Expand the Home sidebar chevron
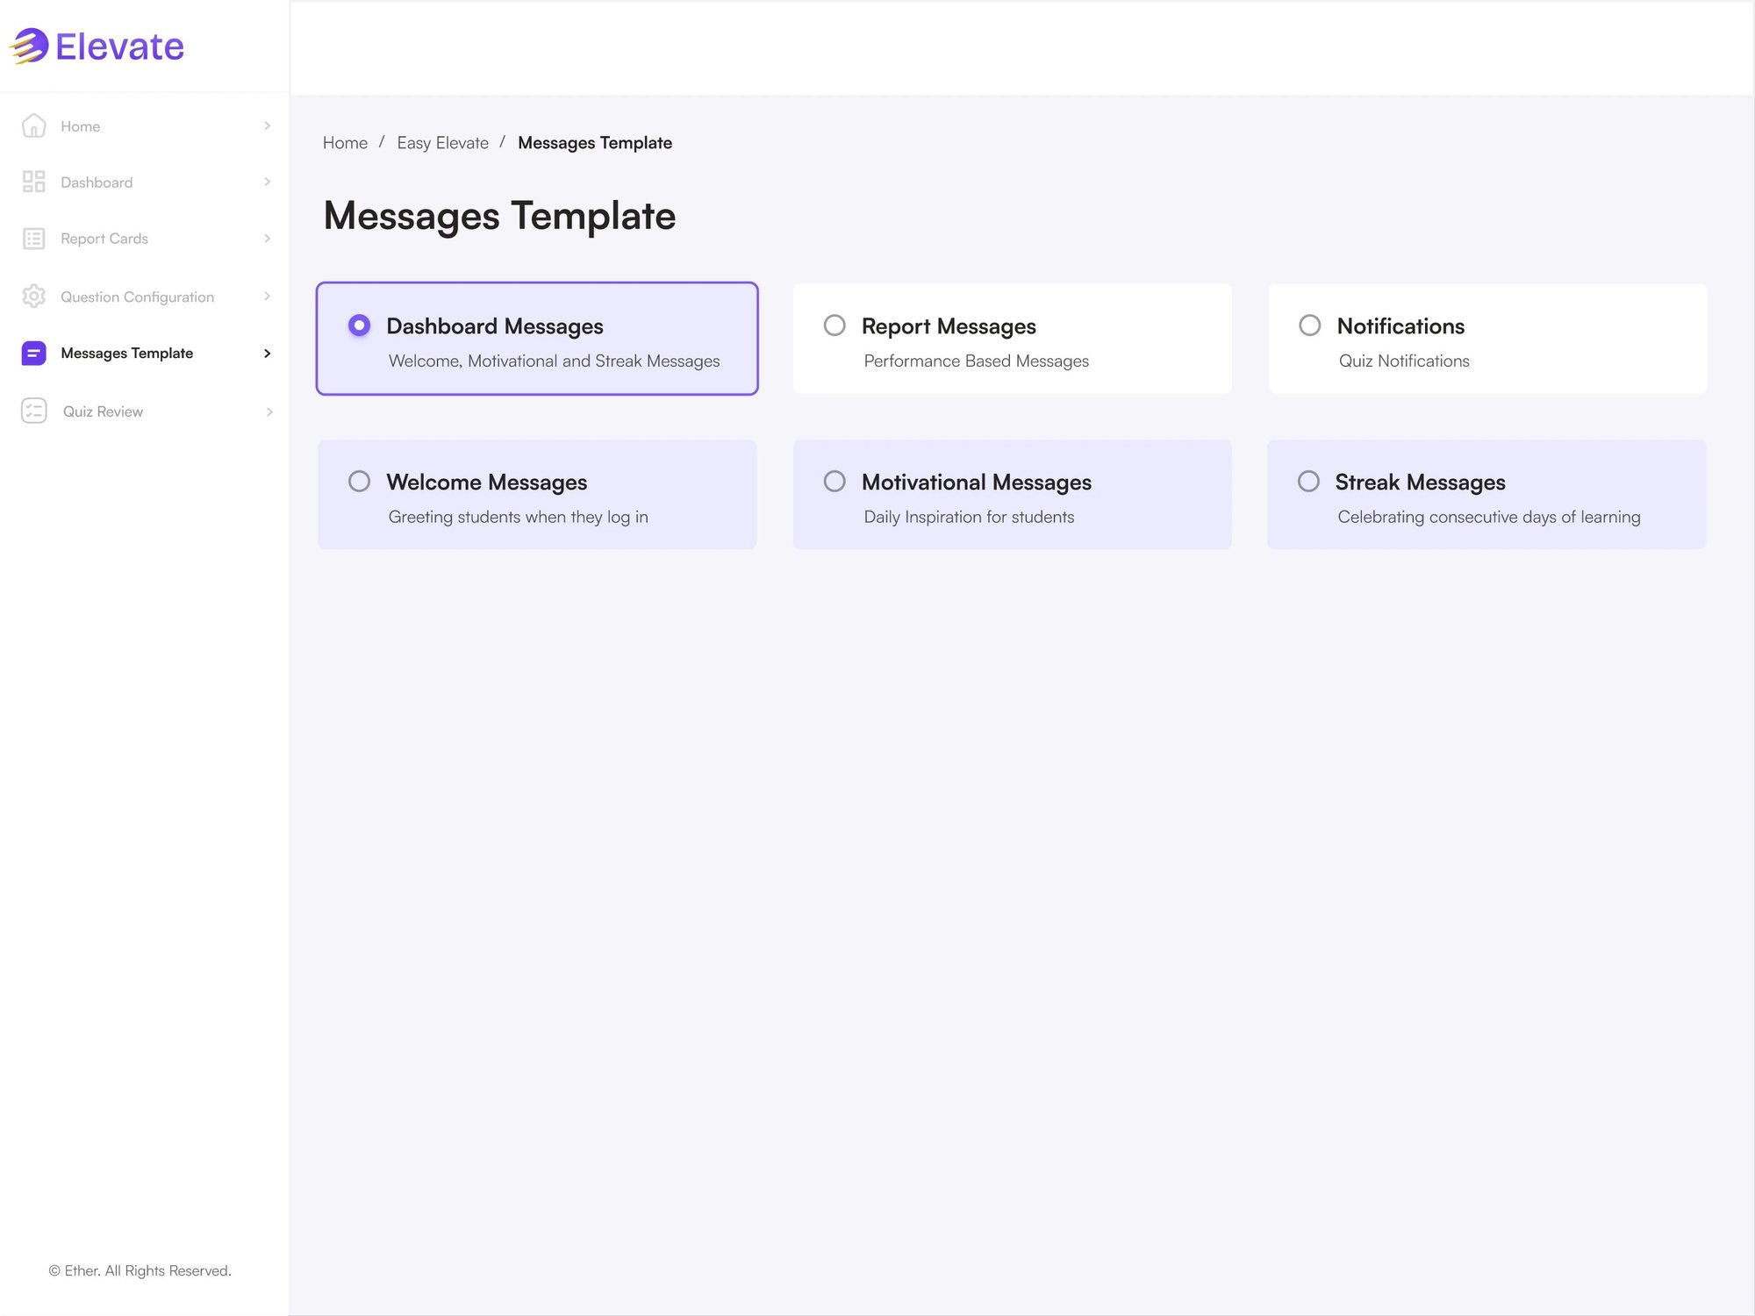Viewport: 1755px width, 1316px height. [x=267, y=125]
